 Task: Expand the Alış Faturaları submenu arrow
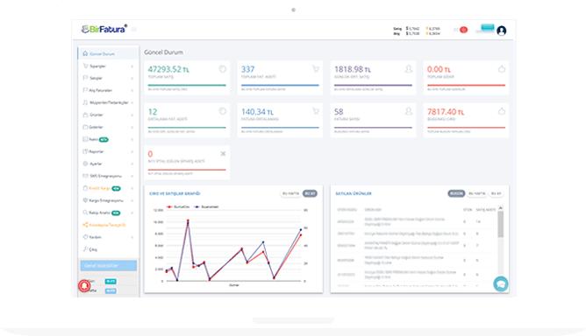132,91
